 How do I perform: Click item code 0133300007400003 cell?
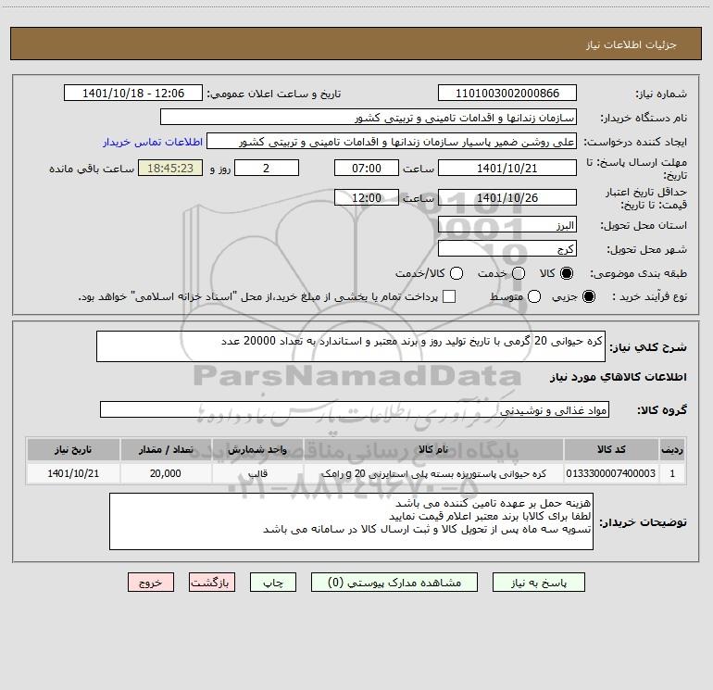point(611,473)
